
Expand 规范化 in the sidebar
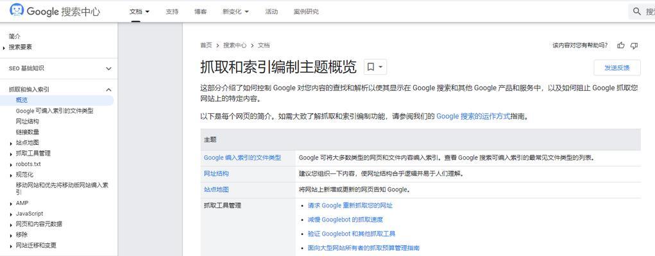coord(11,175)
